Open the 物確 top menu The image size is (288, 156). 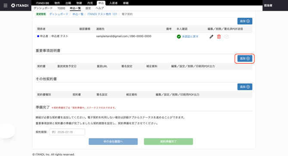pyautogui.click(x=79, y=3)
